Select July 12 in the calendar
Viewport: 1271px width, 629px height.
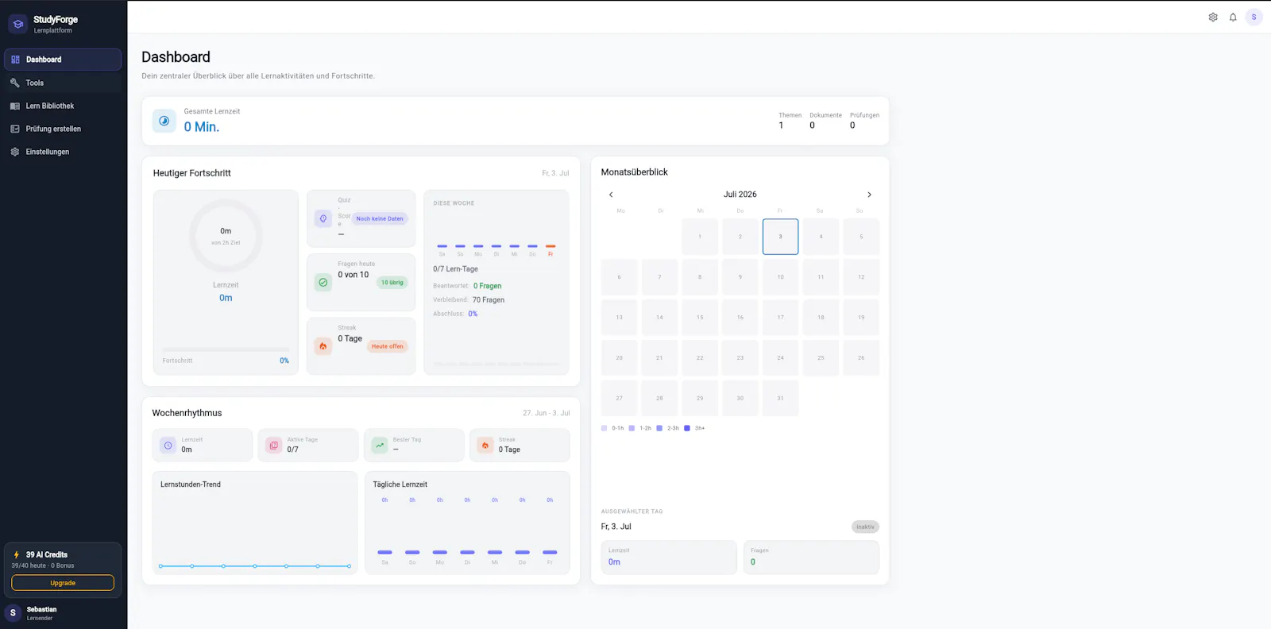(x=861, y=277)
